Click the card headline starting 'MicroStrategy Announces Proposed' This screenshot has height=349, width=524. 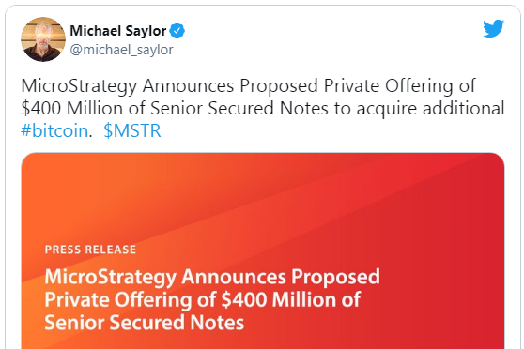pyautogui.click(x=212, y=277)
